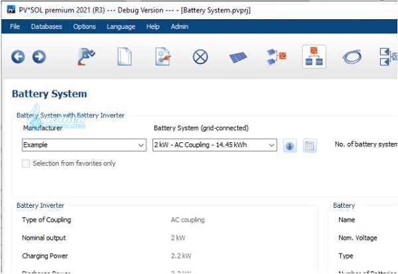Click the blank page project data icon

tap(125, 57)
